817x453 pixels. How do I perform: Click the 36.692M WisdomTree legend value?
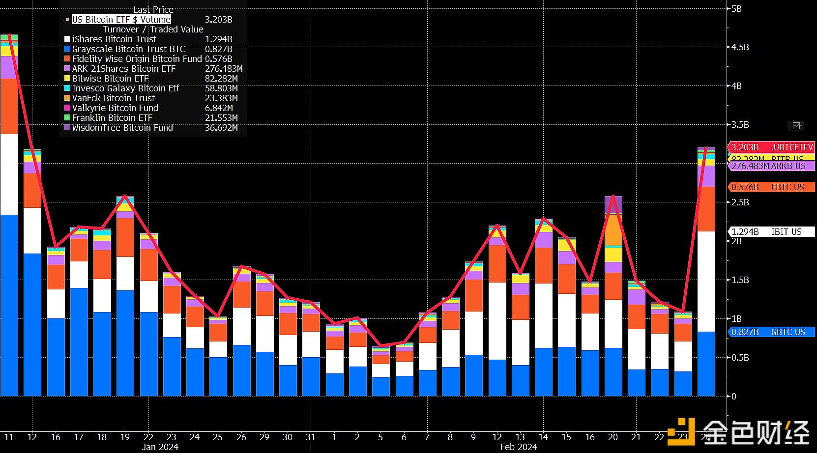pyautogui.click(x=221, y=127)
